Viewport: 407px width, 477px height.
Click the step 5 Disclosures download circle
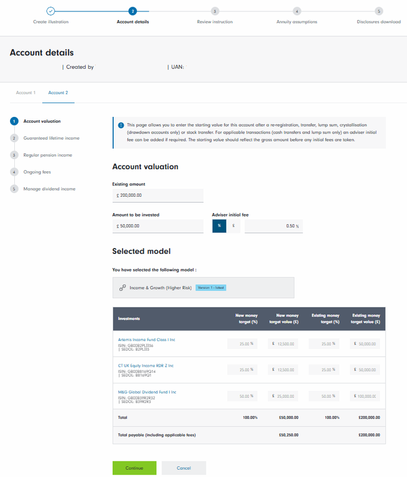pos(378,11)
